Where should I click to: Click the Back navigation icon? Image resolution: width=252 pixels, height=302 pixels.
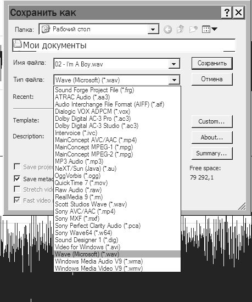pyautogui.click(x=167, y=30)
